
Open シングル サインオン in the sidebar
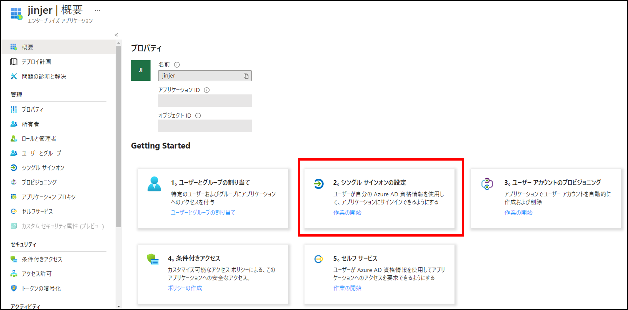click(43, 168)
